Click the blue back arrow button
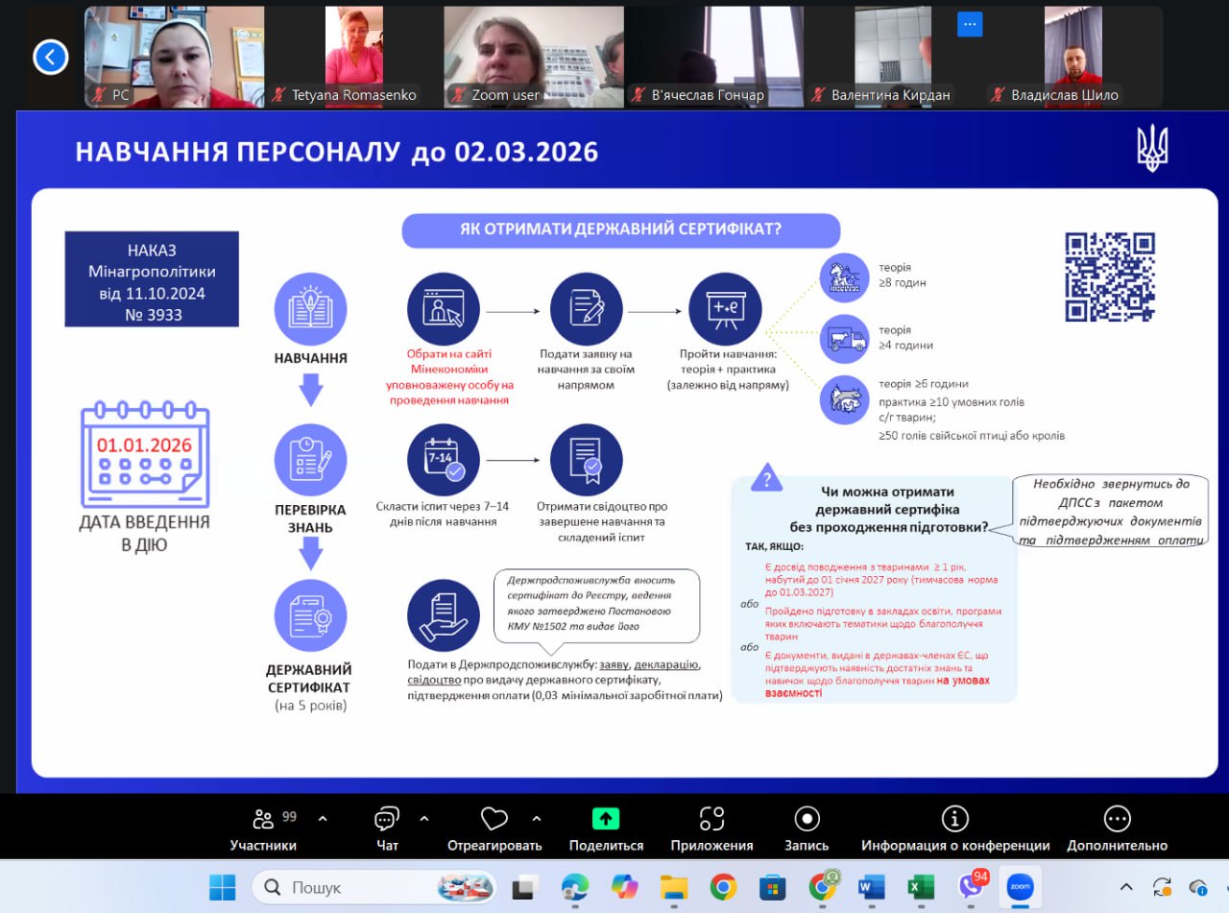Viewport: 1229px width, 913px height. [51, 58]
